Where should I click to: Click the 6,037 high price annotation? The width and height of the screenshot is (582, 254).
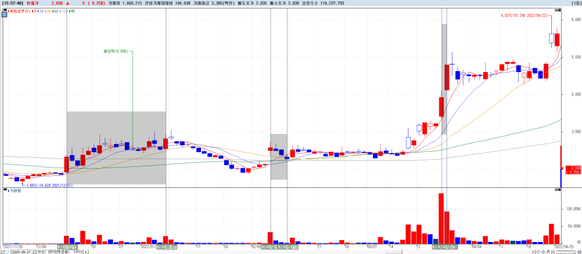coord(524,15)
